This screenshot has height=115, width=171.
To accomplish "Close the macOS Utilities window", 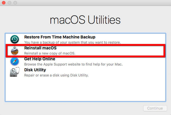I will pyautogui.click(x=3, y=3).
